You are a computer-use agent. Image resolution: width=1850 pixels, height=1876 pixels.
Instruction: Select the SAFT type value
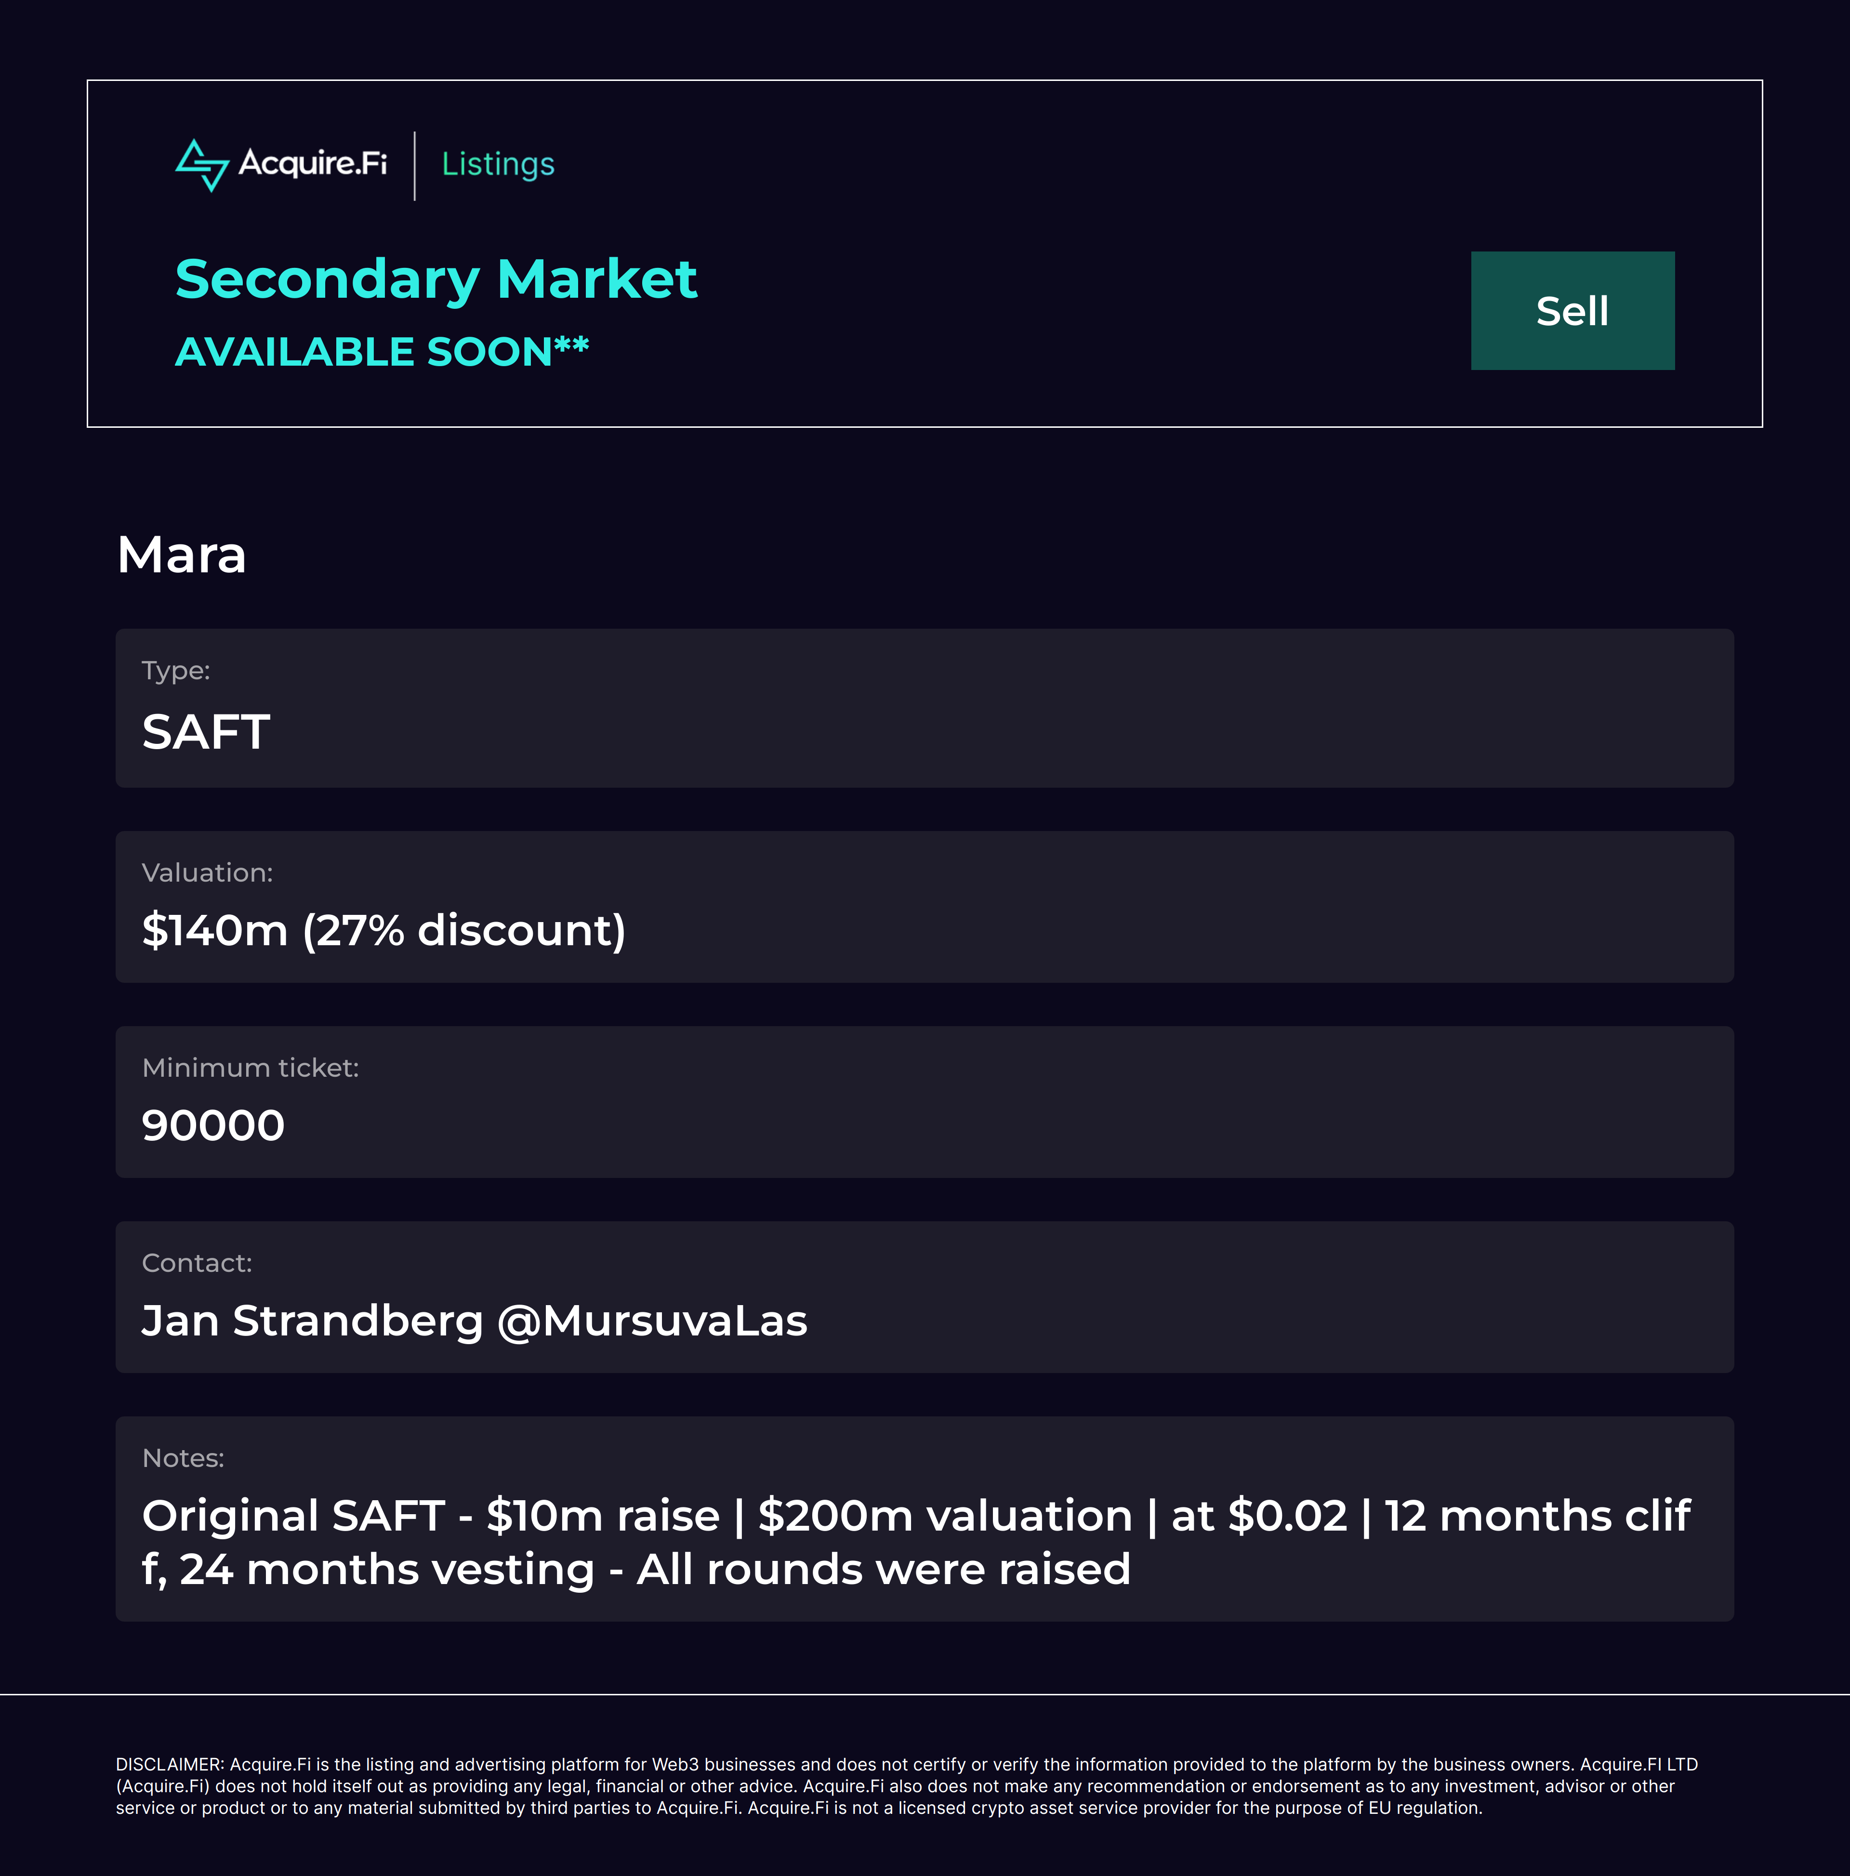(206, 732)
